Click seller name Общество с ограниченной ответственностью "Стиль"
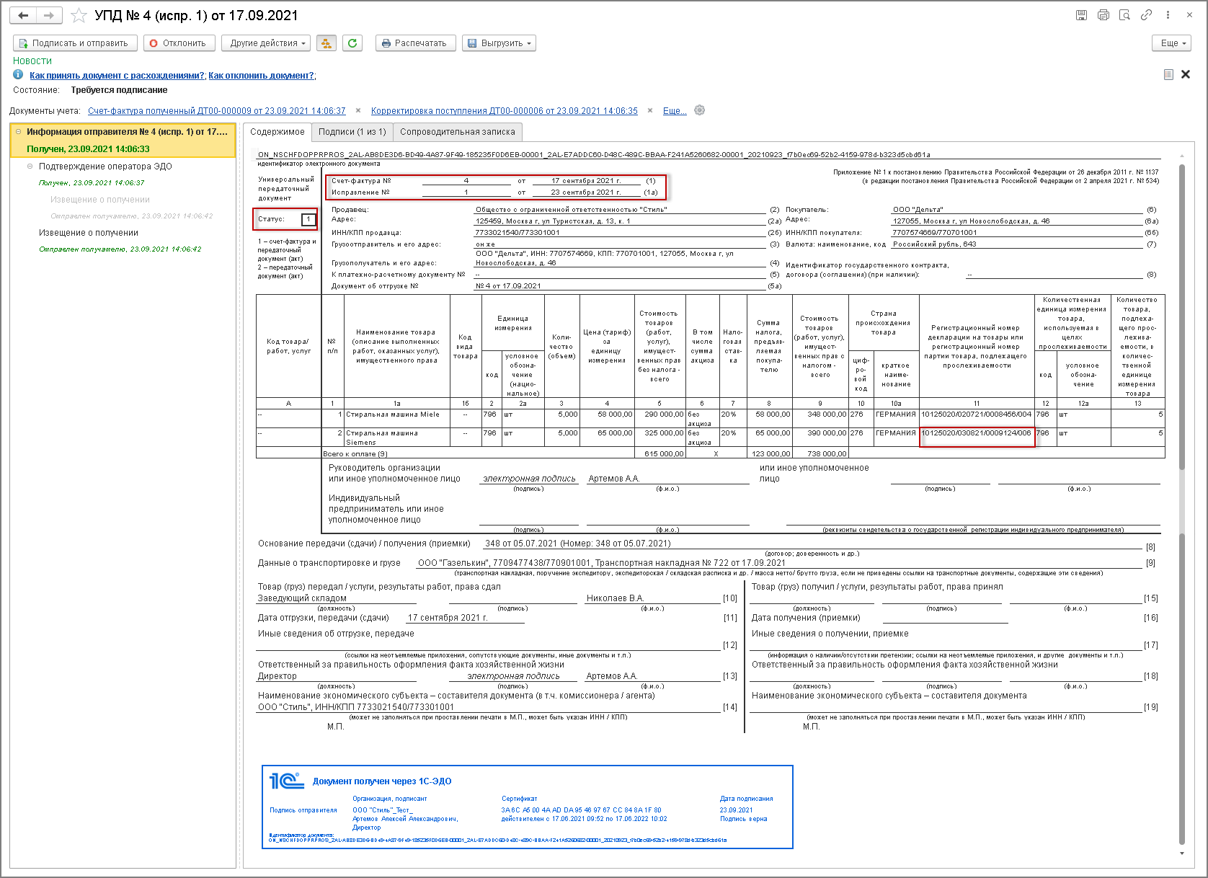Screen dimensions: 1208x878 [x=571, y=210]
